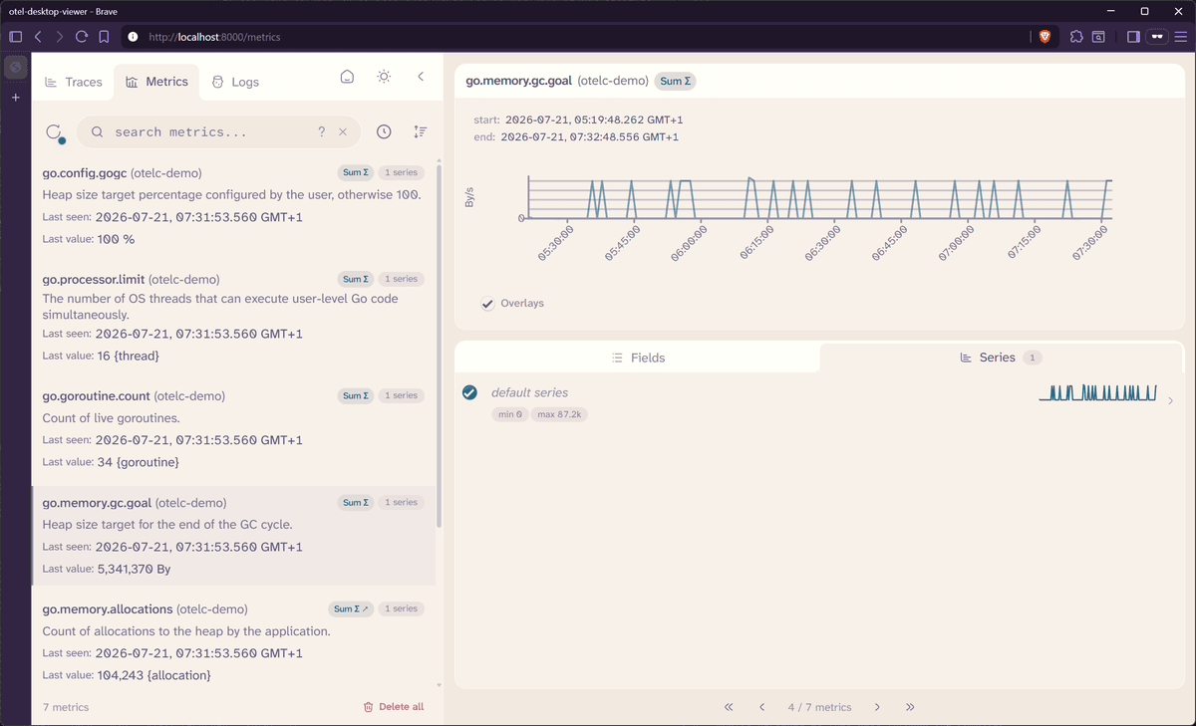Click browser forward button
This screenshot has height=726, width=1196.
click(x=60, y=37)
